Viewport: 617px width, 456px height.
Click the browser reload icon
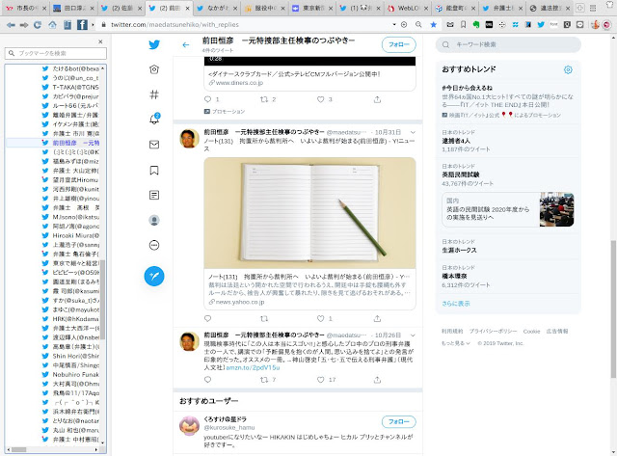coord(38,25)
